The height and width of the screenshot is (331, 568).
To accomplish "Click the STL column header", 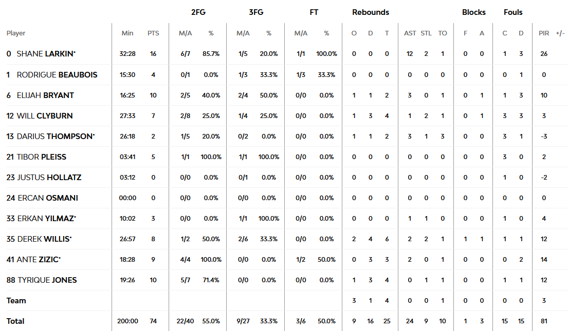I will tap(427, 33).
